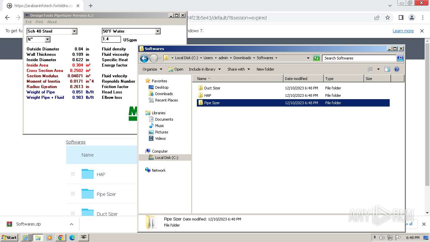Viewport: 430px width, 242px height.
Task: Open the Print menu in PipeSizer
Action: [39, 22]
